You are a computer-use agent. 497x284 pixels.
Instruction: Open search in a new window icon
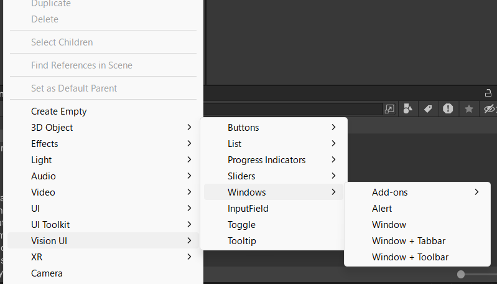click(389, 109)
